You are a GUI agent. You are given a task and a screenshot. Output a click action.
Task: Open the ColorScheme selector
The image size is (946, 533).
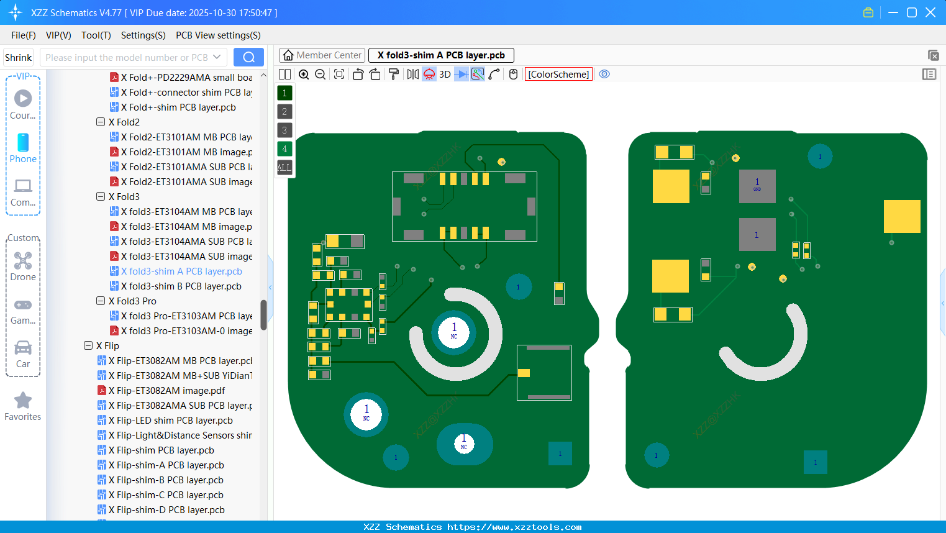pyautogui.click(x=558, y=74)
